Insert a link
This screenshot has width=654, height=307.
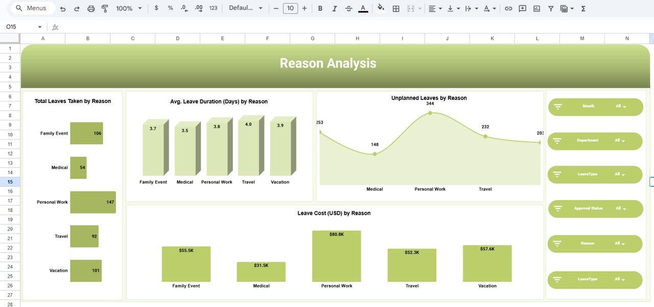[x=508, y=8]
